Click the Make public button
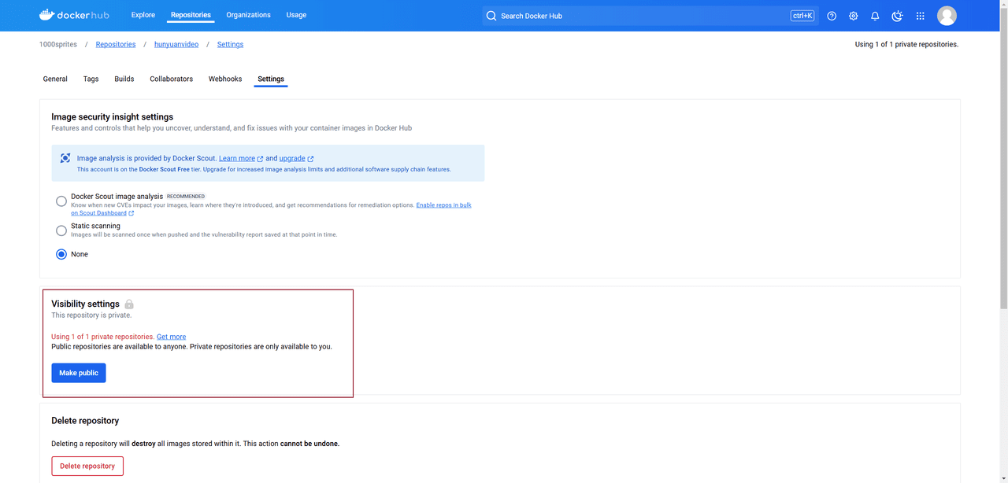The width and height of the screenshot is (1008, 483). tap(79, 373)
